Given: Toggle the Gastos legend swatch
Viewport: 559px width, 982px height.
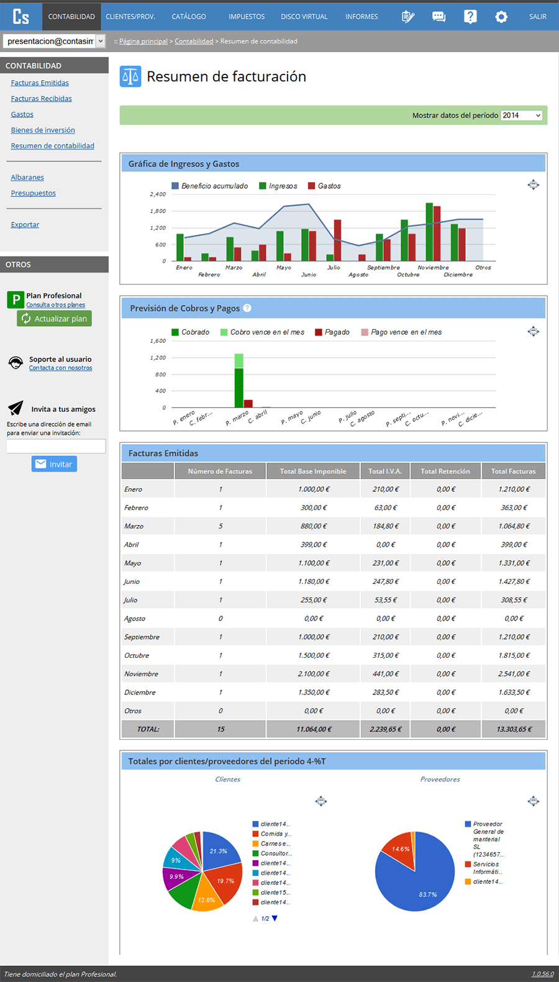Looking at the screenshot, I should pos(312,186).
